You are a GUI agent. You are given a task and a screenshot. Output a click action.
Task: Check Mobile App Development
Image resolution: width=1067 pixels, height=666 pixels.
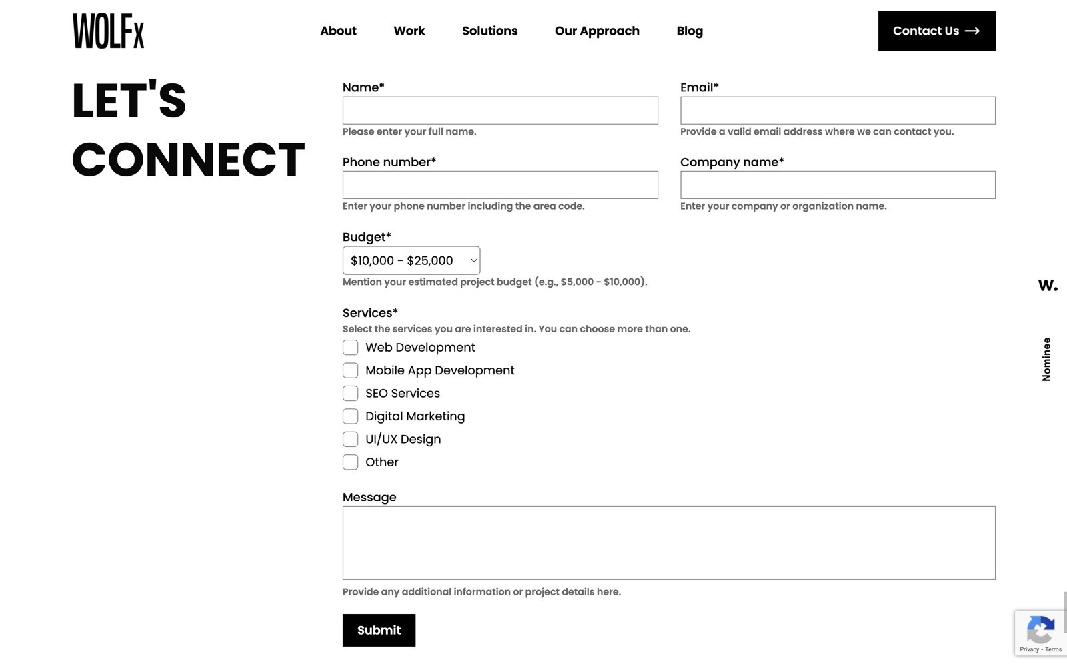tap(350, 370)
